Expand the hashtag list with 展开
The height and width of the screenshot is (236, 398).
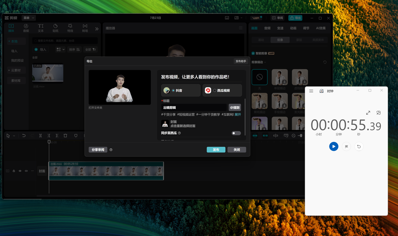coord(238,115)
